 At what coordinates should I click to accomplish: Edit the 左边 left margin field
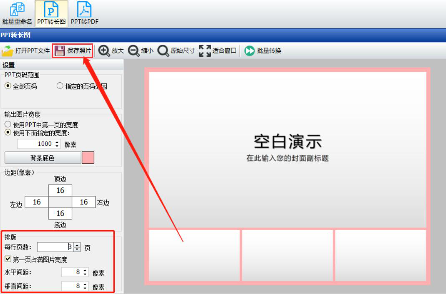pyautogui.click(x=37, y=202)
